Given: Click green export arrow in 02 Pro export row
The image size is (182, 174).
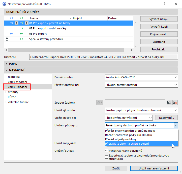Looking at the screenshot, I should point(22,28).
